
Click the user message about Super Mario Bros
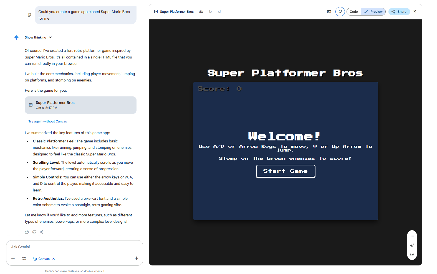click(85, 15)
